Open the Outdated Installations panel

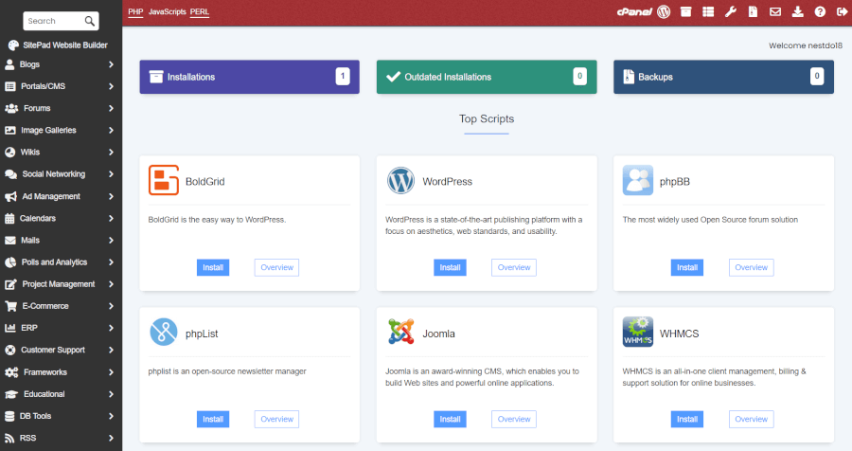click(487, 77)
